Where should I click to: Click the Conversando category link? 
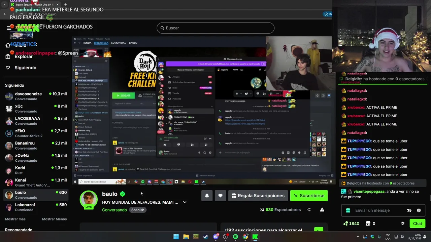click(x=114, y=210)
